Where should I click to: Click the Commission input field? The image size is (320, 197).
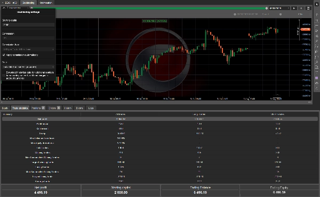click(x=28, y=38)
